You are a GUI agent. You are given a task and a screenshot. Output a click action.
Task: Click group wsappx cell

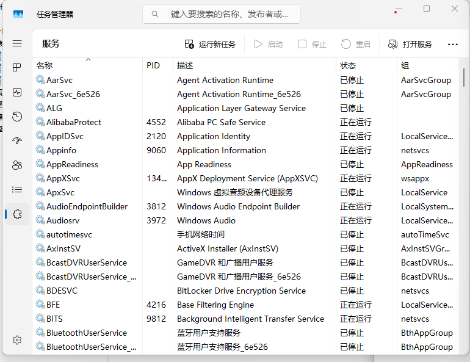click(x=415, y=179)
